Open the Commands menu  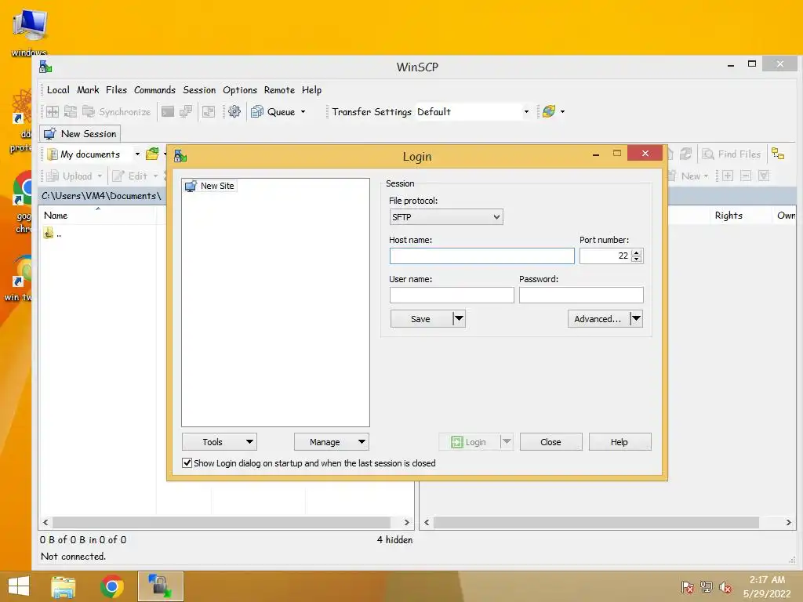(154, 90)
